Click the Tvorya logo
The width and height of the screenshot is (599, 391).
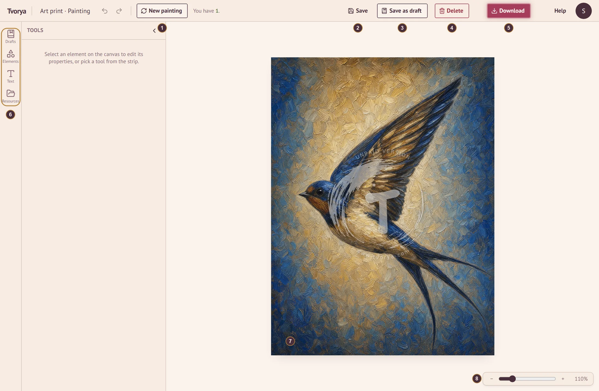click(17, 11)
